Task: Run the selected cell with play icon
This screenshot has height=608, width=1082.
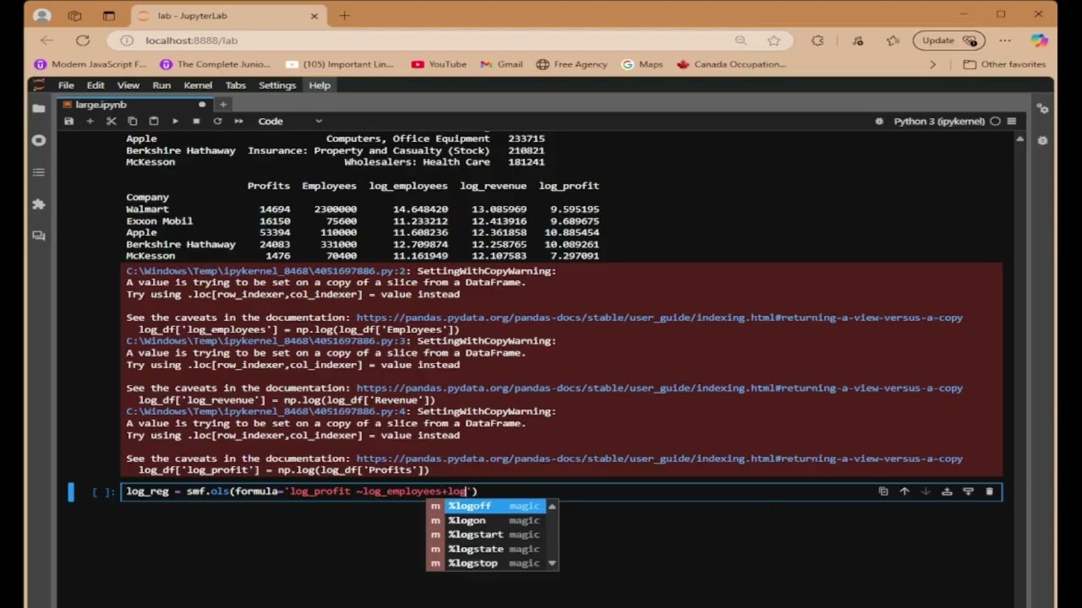Action: 175,121
